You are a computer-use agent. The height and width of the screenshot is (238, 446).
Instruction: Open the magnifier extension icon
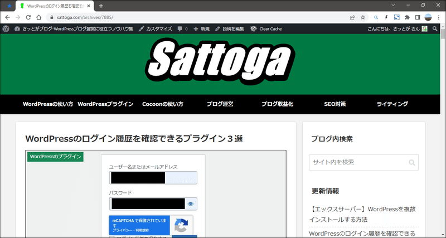[x=376, y=17]
